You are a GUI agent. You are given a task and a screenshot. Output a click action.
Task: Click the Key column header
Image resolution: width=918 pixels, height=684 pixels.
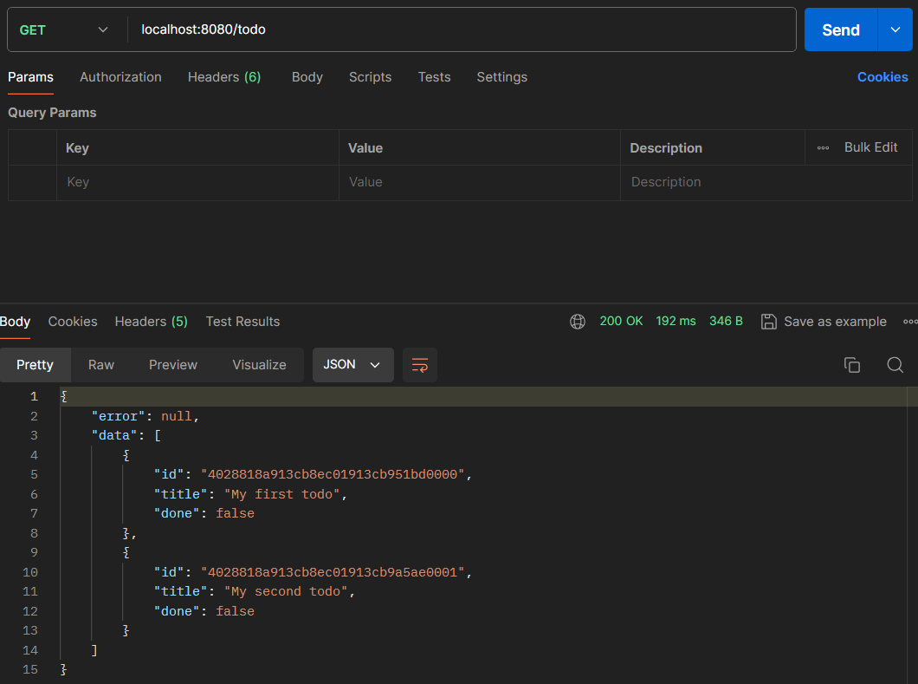pyautogui.click(x=77, y=147)
